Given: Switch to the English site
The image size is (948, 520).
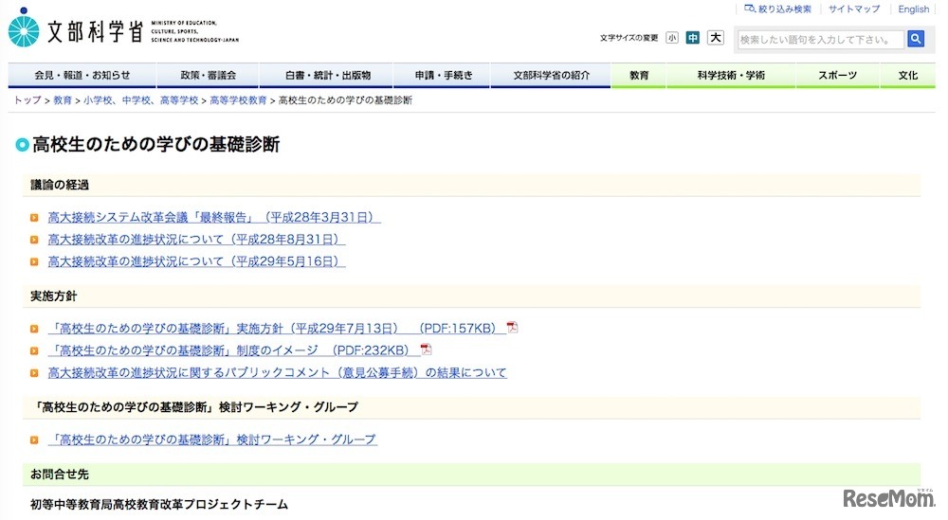Looking at the screenshot, I should 914,9.
